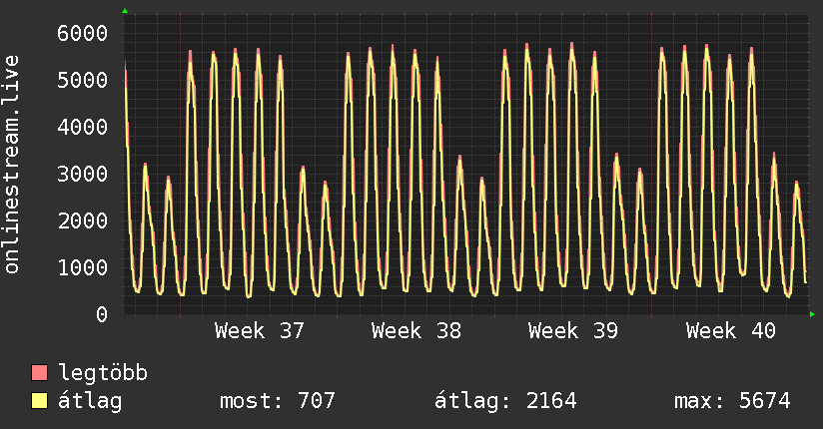Click the 1000 y-axis label

tap(83, 267)
